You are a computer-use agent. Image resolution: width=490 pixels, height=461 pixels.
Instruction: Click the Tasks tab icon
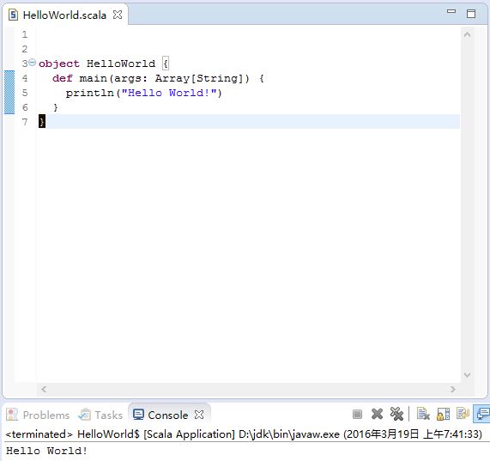[x=84, y=415]
